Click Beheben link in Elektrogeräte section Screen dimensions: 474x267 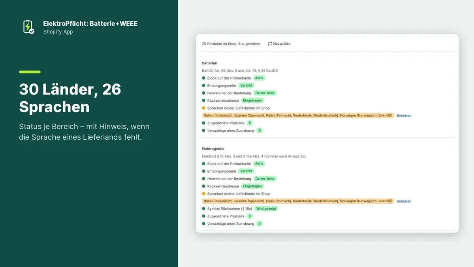(x=404, y=201)
